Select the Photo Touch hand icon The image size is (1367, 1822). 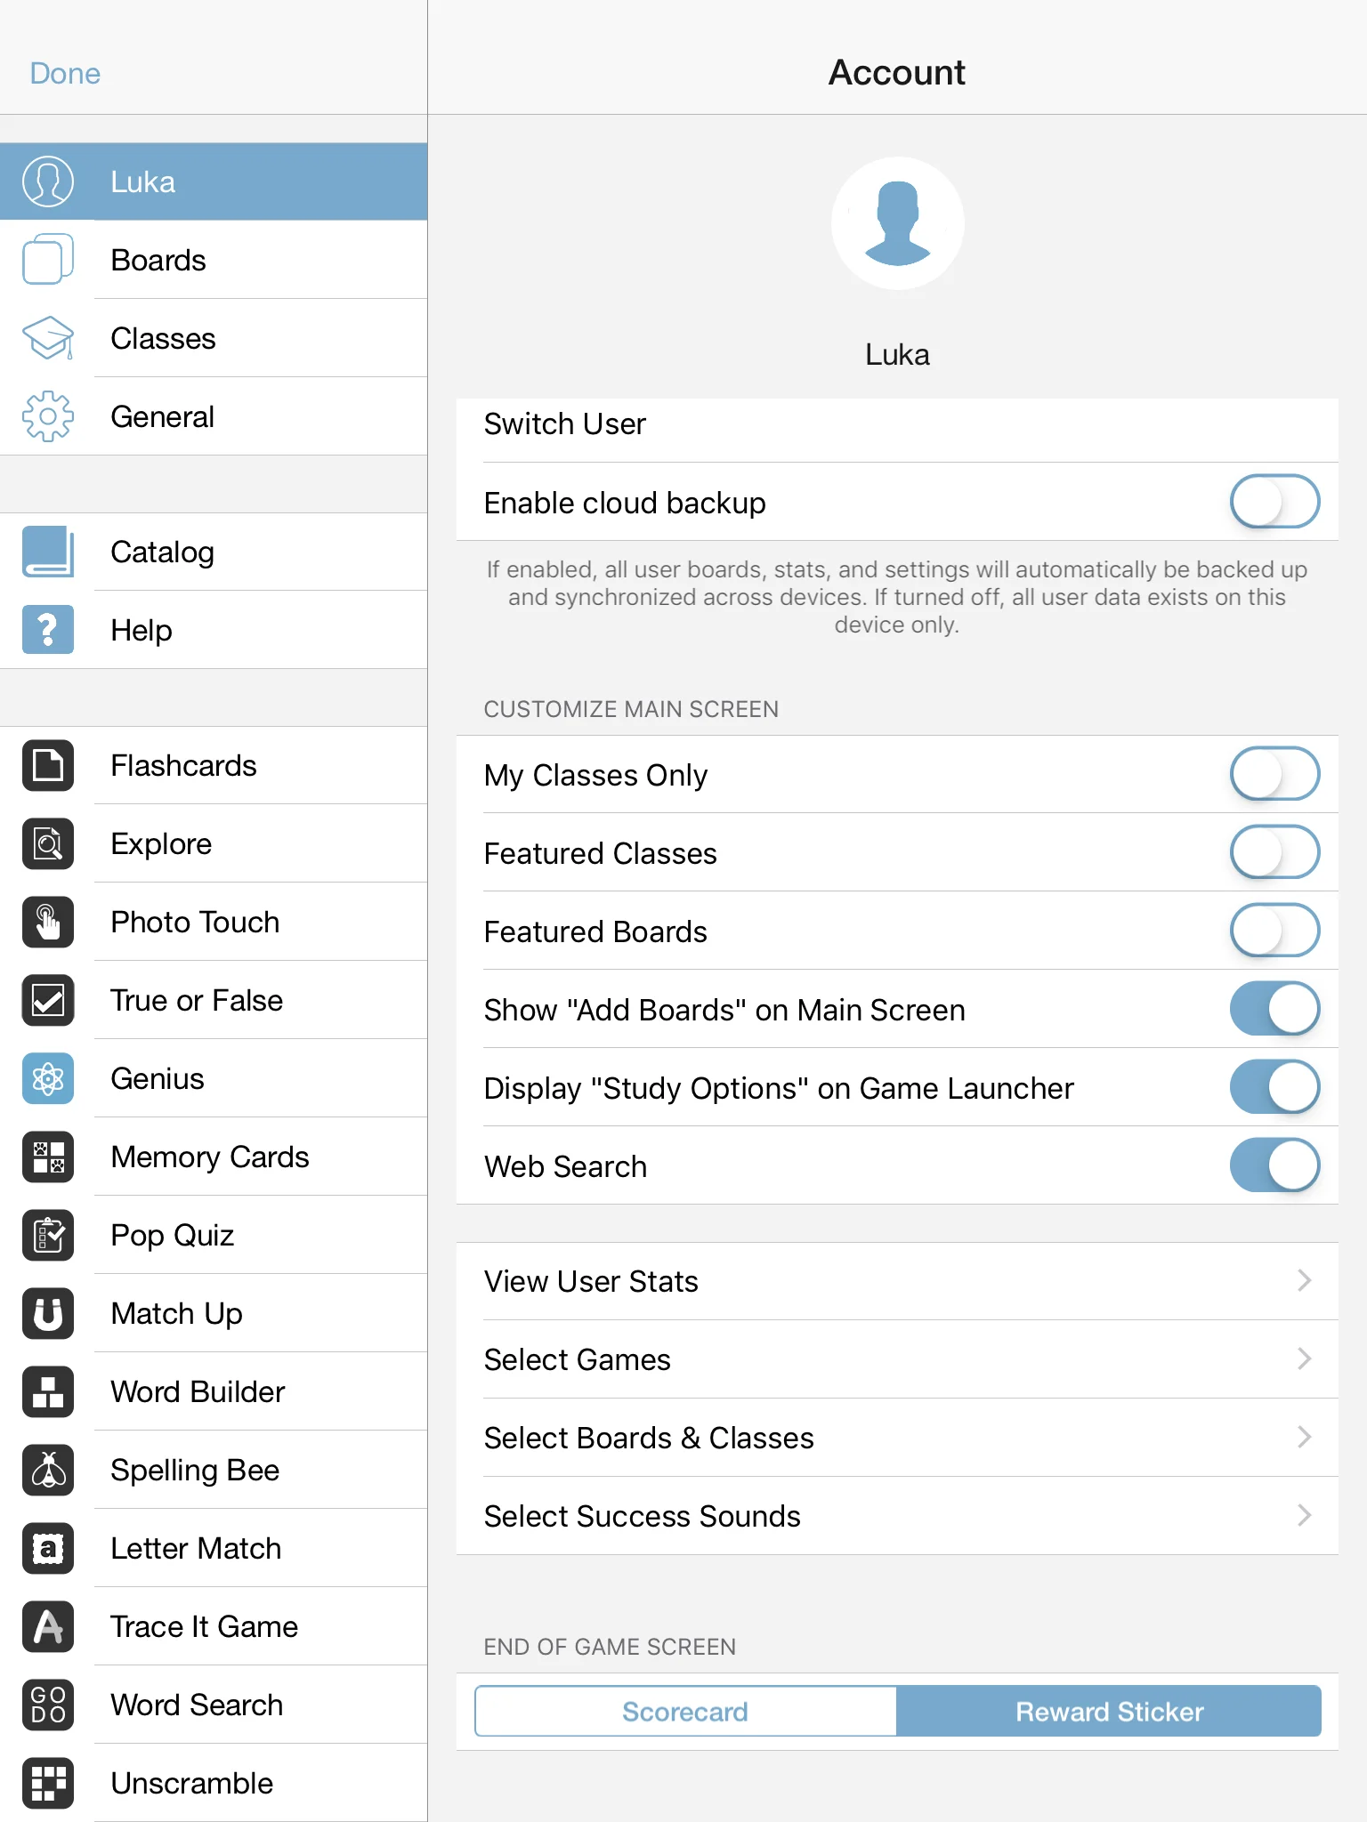pyautogui.click(x=48, y=922)
